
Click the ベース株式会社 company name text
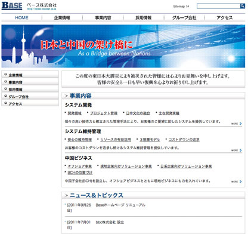click(x=42, y=5)
